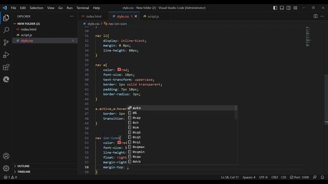Viewport: 328px width, 184px height.
Task: Click red color swatch under nav a
Action: click(119, 70)
